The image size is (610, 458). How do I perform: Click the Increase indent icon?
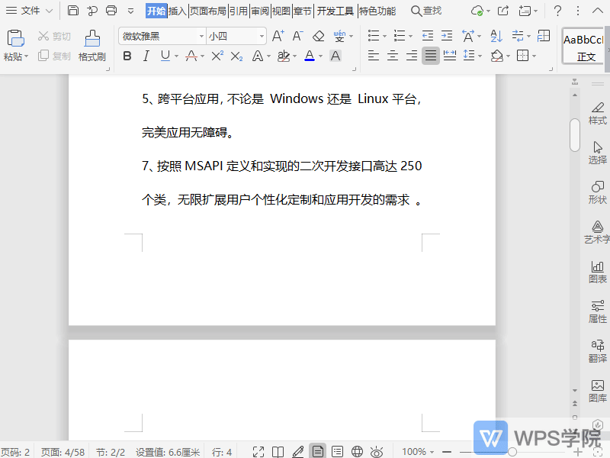point(447,36)
